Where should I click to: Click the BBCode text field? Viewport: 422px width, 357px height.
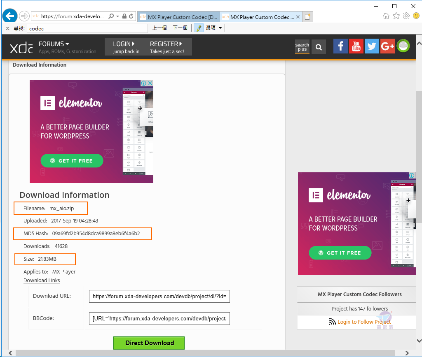(x=159, y=319)
